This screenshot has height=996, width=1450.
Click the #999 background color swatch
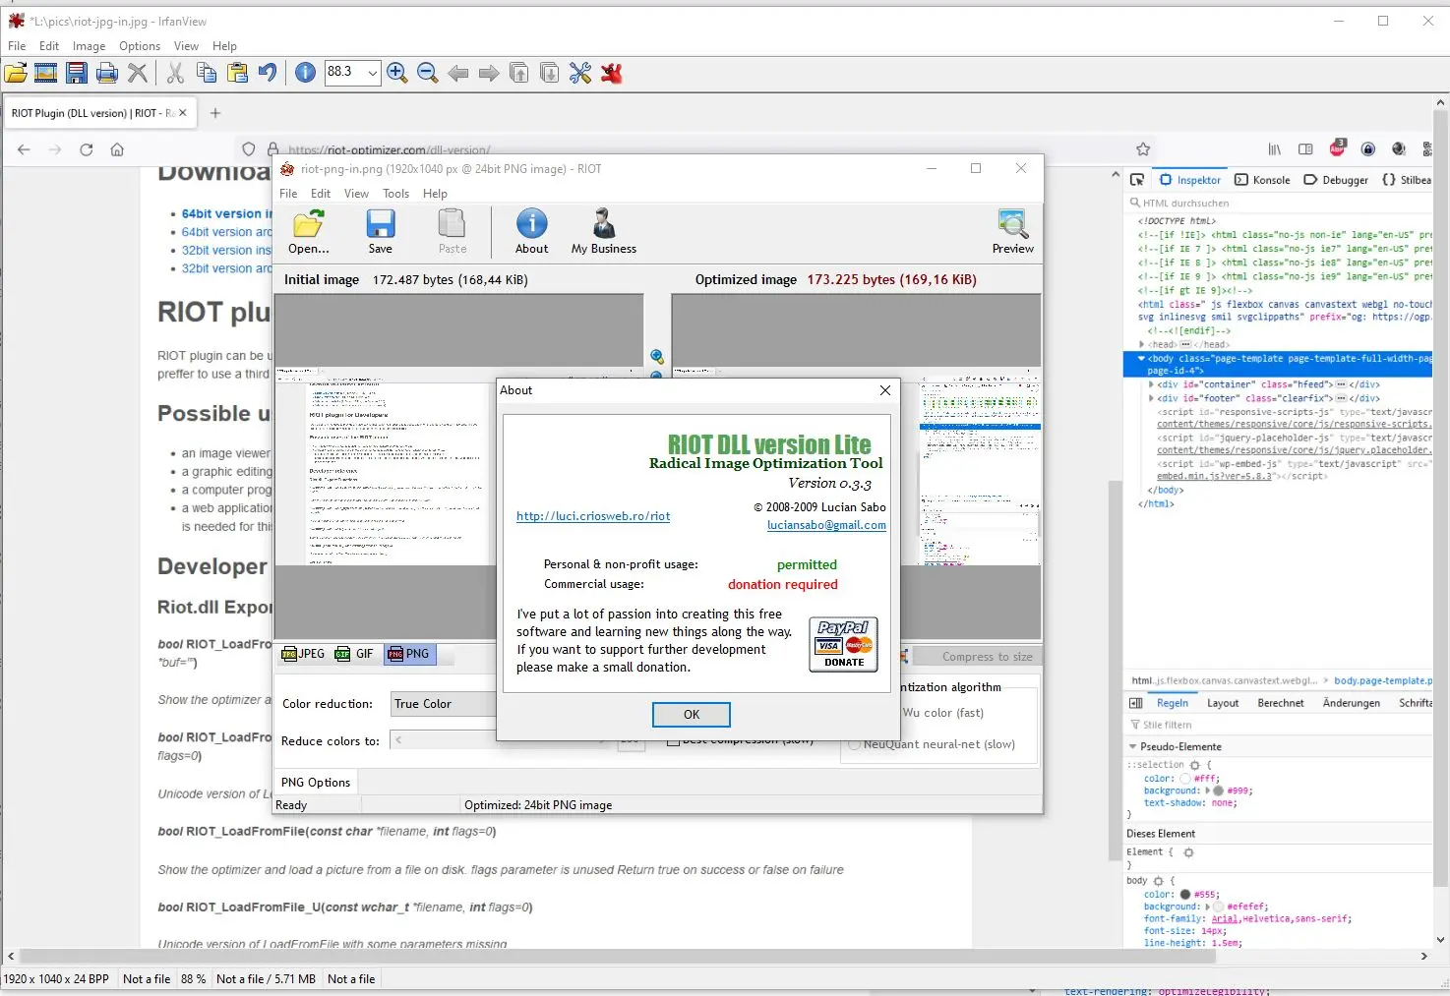tap(1219, 791)
